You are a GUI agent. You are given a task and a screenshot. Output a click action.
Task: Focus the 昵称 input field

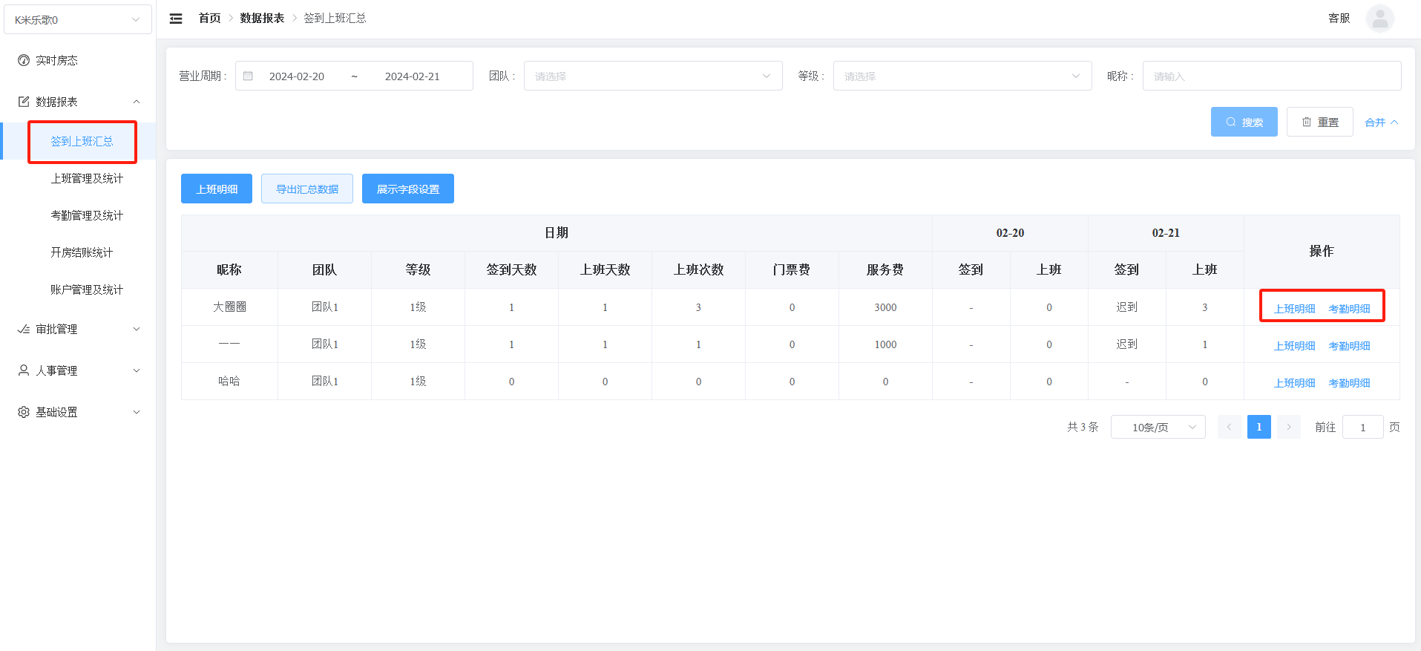pyautogui.click(x=1272, y=76)
